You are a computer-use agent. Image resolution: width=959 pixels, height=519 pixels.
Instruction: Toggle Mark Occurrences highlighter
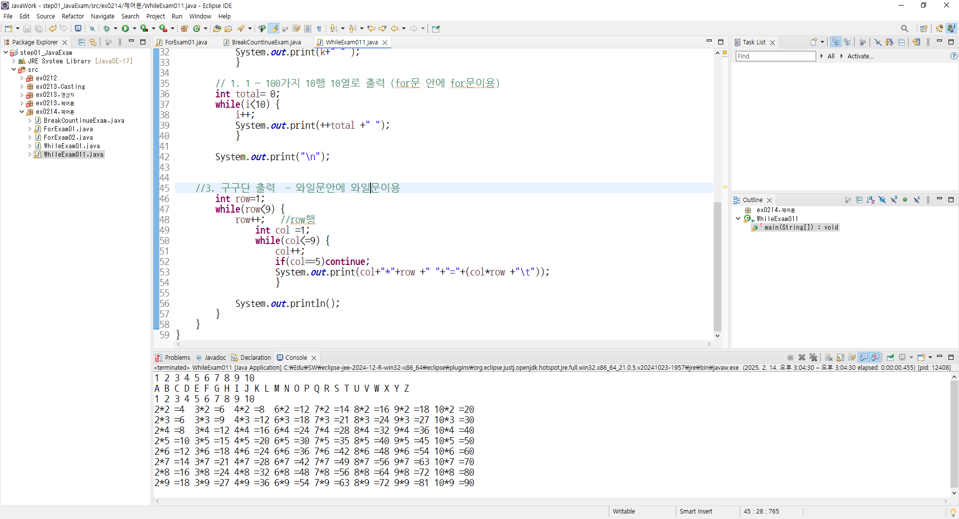pos(274,28)
